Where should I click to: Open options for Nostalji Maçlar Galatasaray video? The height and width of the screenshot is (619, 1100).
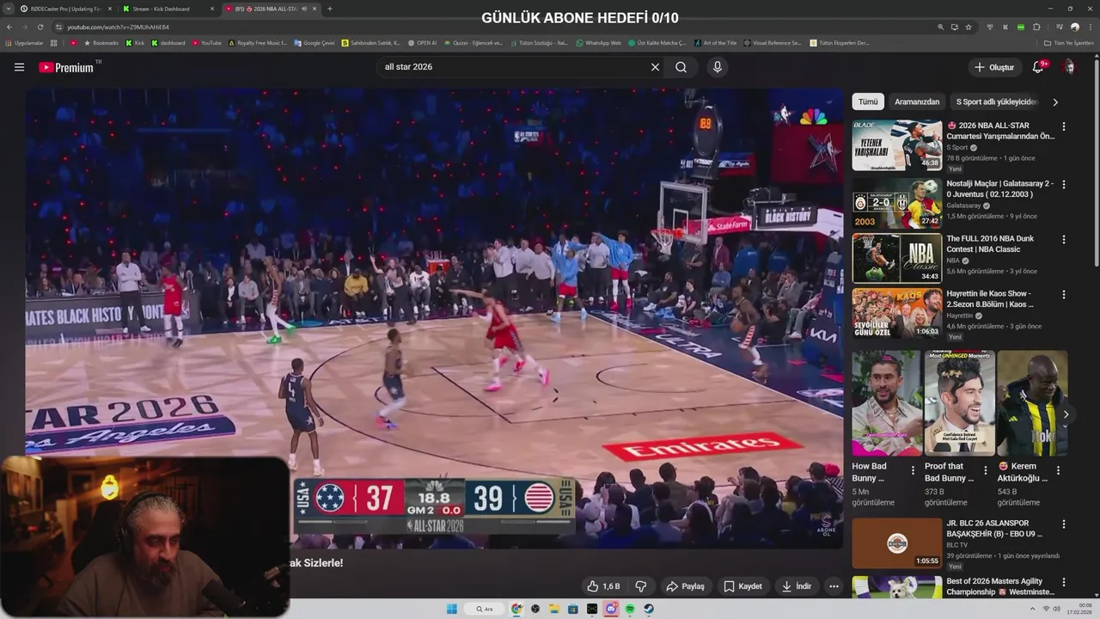point(1063,184)
